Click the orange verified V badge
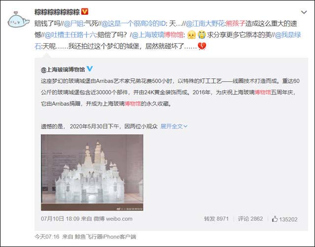This screenshot has height=247, width=315. [85, 12]
